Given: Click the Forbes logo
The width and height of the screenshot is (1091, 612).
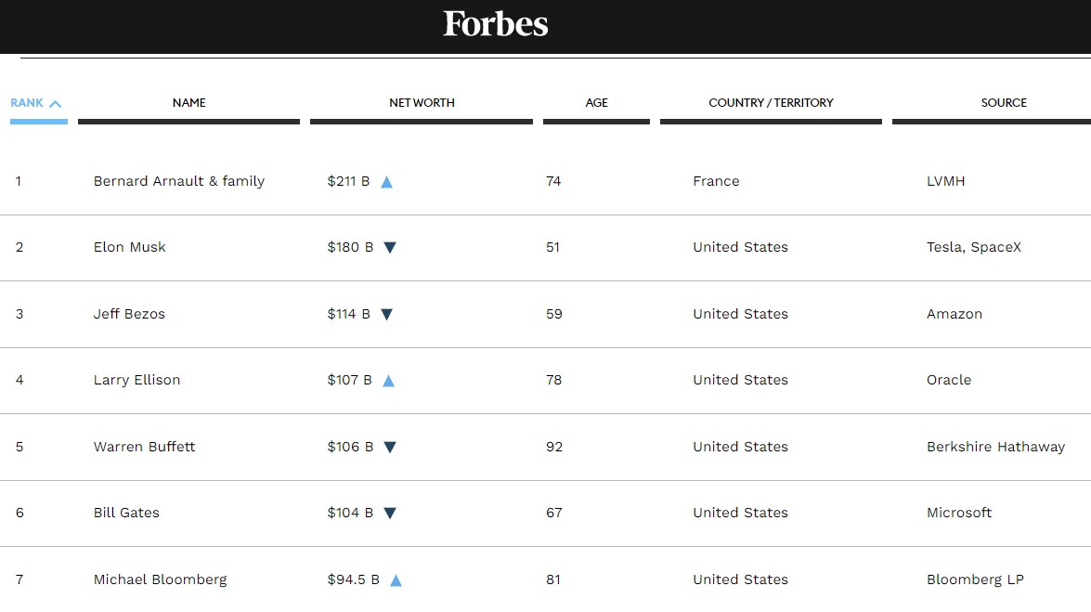Looking at the screenshot, I should tap(495, 24).
